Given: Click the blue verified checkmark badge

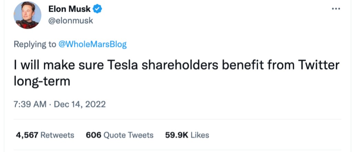Looking at the screenshot, I should [98, 9].
